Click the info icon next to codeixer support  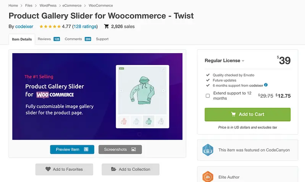coord(266,85)
